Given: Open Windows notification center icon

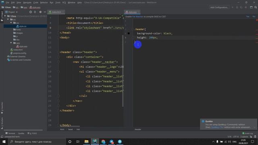Looking at the screenshot, I should [x=252, y=141].
